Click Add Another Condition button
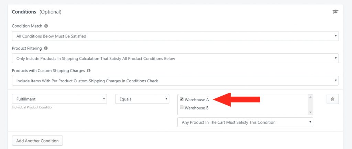 coord(37,141)
